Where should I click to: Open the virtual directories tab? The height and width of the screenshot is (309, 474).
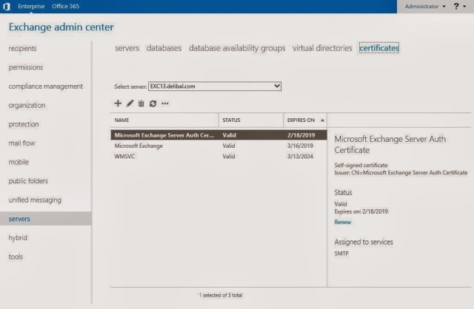pyautogui.click(x=322, y=48)
